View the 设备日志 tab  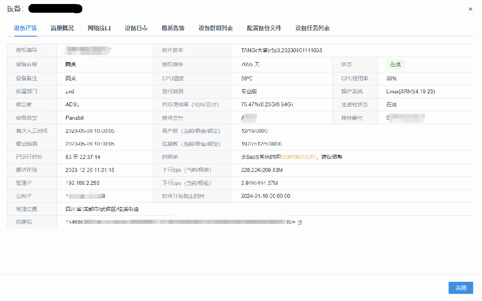[x=136, y=28]
